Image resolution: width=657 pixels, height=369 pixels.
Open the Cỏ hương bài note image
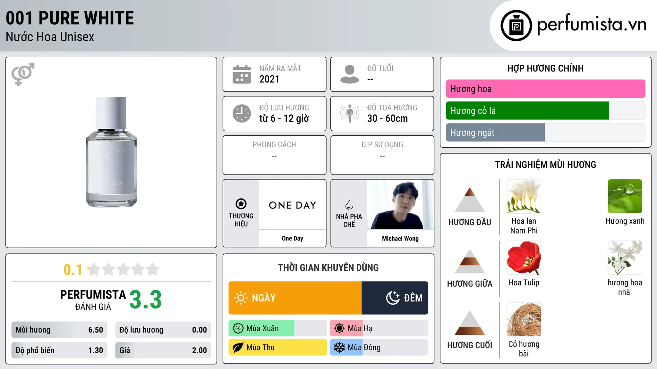coord(524,319)
